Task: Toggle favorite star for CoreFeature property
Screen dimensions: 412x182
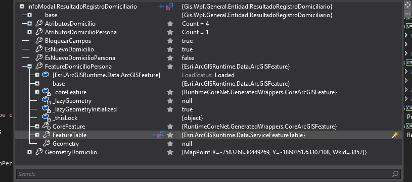Action: pyautogui.click(x=170, y=127)
